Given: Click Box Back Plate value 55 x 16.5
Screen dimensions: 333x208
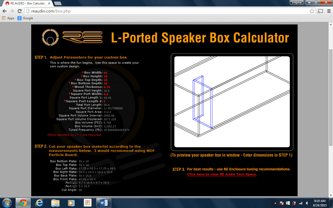Looking at the screenshot, I should click(86, 176).
